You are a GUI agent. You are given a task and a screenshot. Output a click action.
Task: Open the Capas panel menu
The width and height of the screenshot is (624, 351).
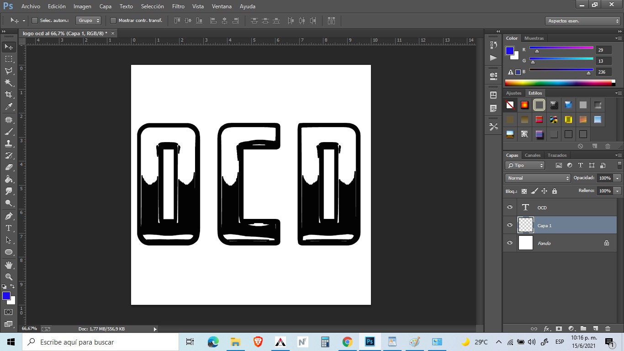pos(619,155)
